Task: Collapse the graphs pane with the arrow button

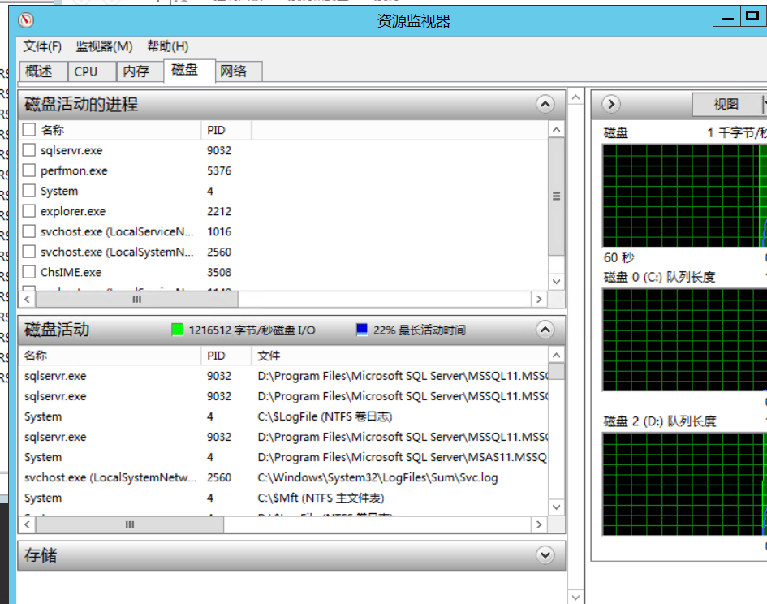Action: (x=611, y=104)
